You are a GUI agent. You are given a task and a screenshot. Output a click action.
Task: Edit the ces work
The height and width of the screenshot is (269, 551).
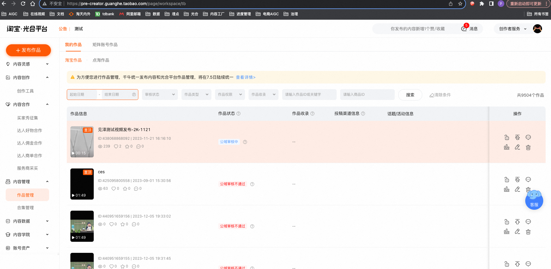517,189
